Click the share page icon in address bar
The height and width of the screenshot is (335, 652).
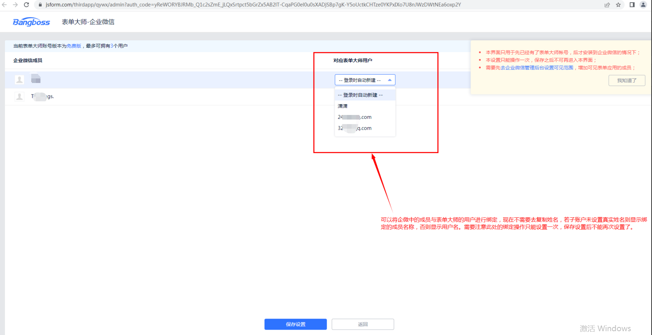[x=607, y=5]
